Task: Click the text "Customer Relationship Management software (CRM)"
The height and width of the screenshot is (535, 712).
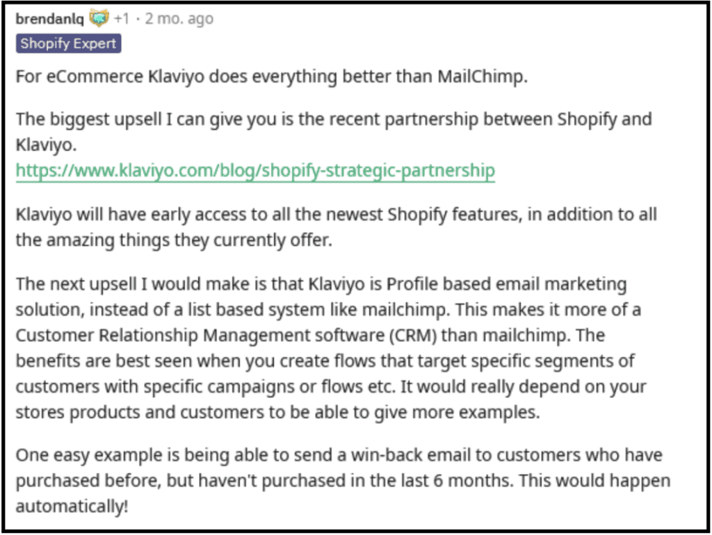Action: (226, 336)
